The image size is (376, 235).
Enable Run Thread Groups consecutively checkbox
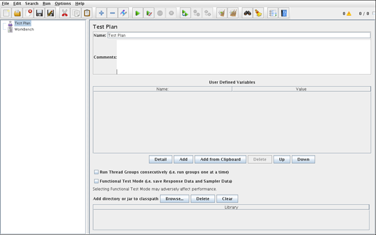pos(97,172)
